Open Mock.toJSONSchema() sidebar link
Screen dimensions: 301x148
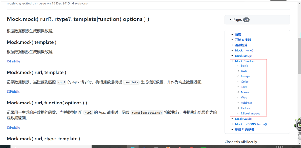251,124
